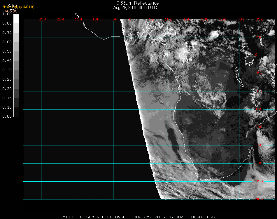Click the 25E longitude label
This screenshot has width=277, height=219.
[223, 19]
